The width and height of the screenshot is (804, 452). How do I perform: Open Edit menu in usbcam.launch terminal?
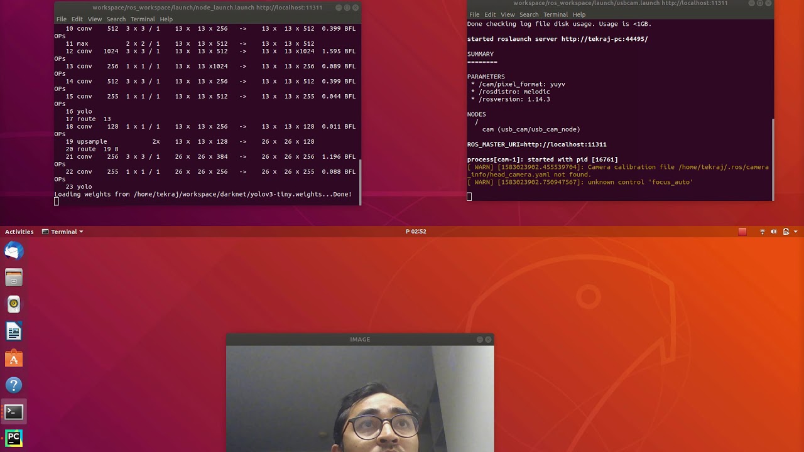pyautogui.click(x=490, y=14)
